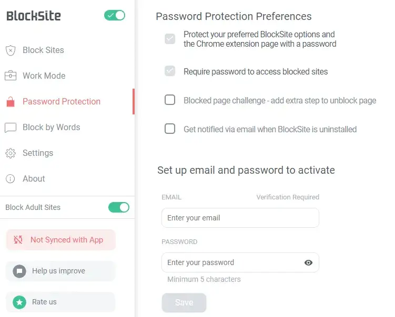Click the Work Mode briefcase icon

10,76
